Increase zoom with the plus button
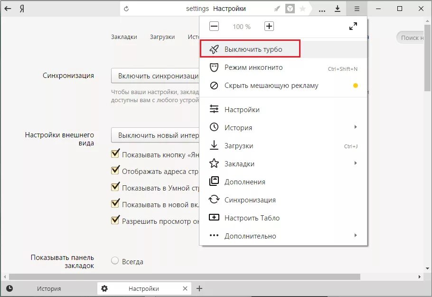This screenshot has width=432, height=297. (269, 27)
